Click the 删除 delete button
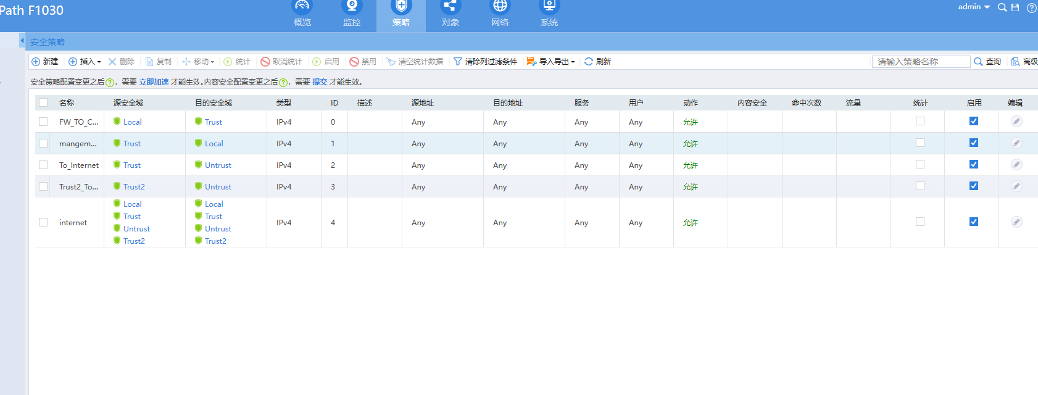Screen dimensions: 1038x395 tap(121, 62)
